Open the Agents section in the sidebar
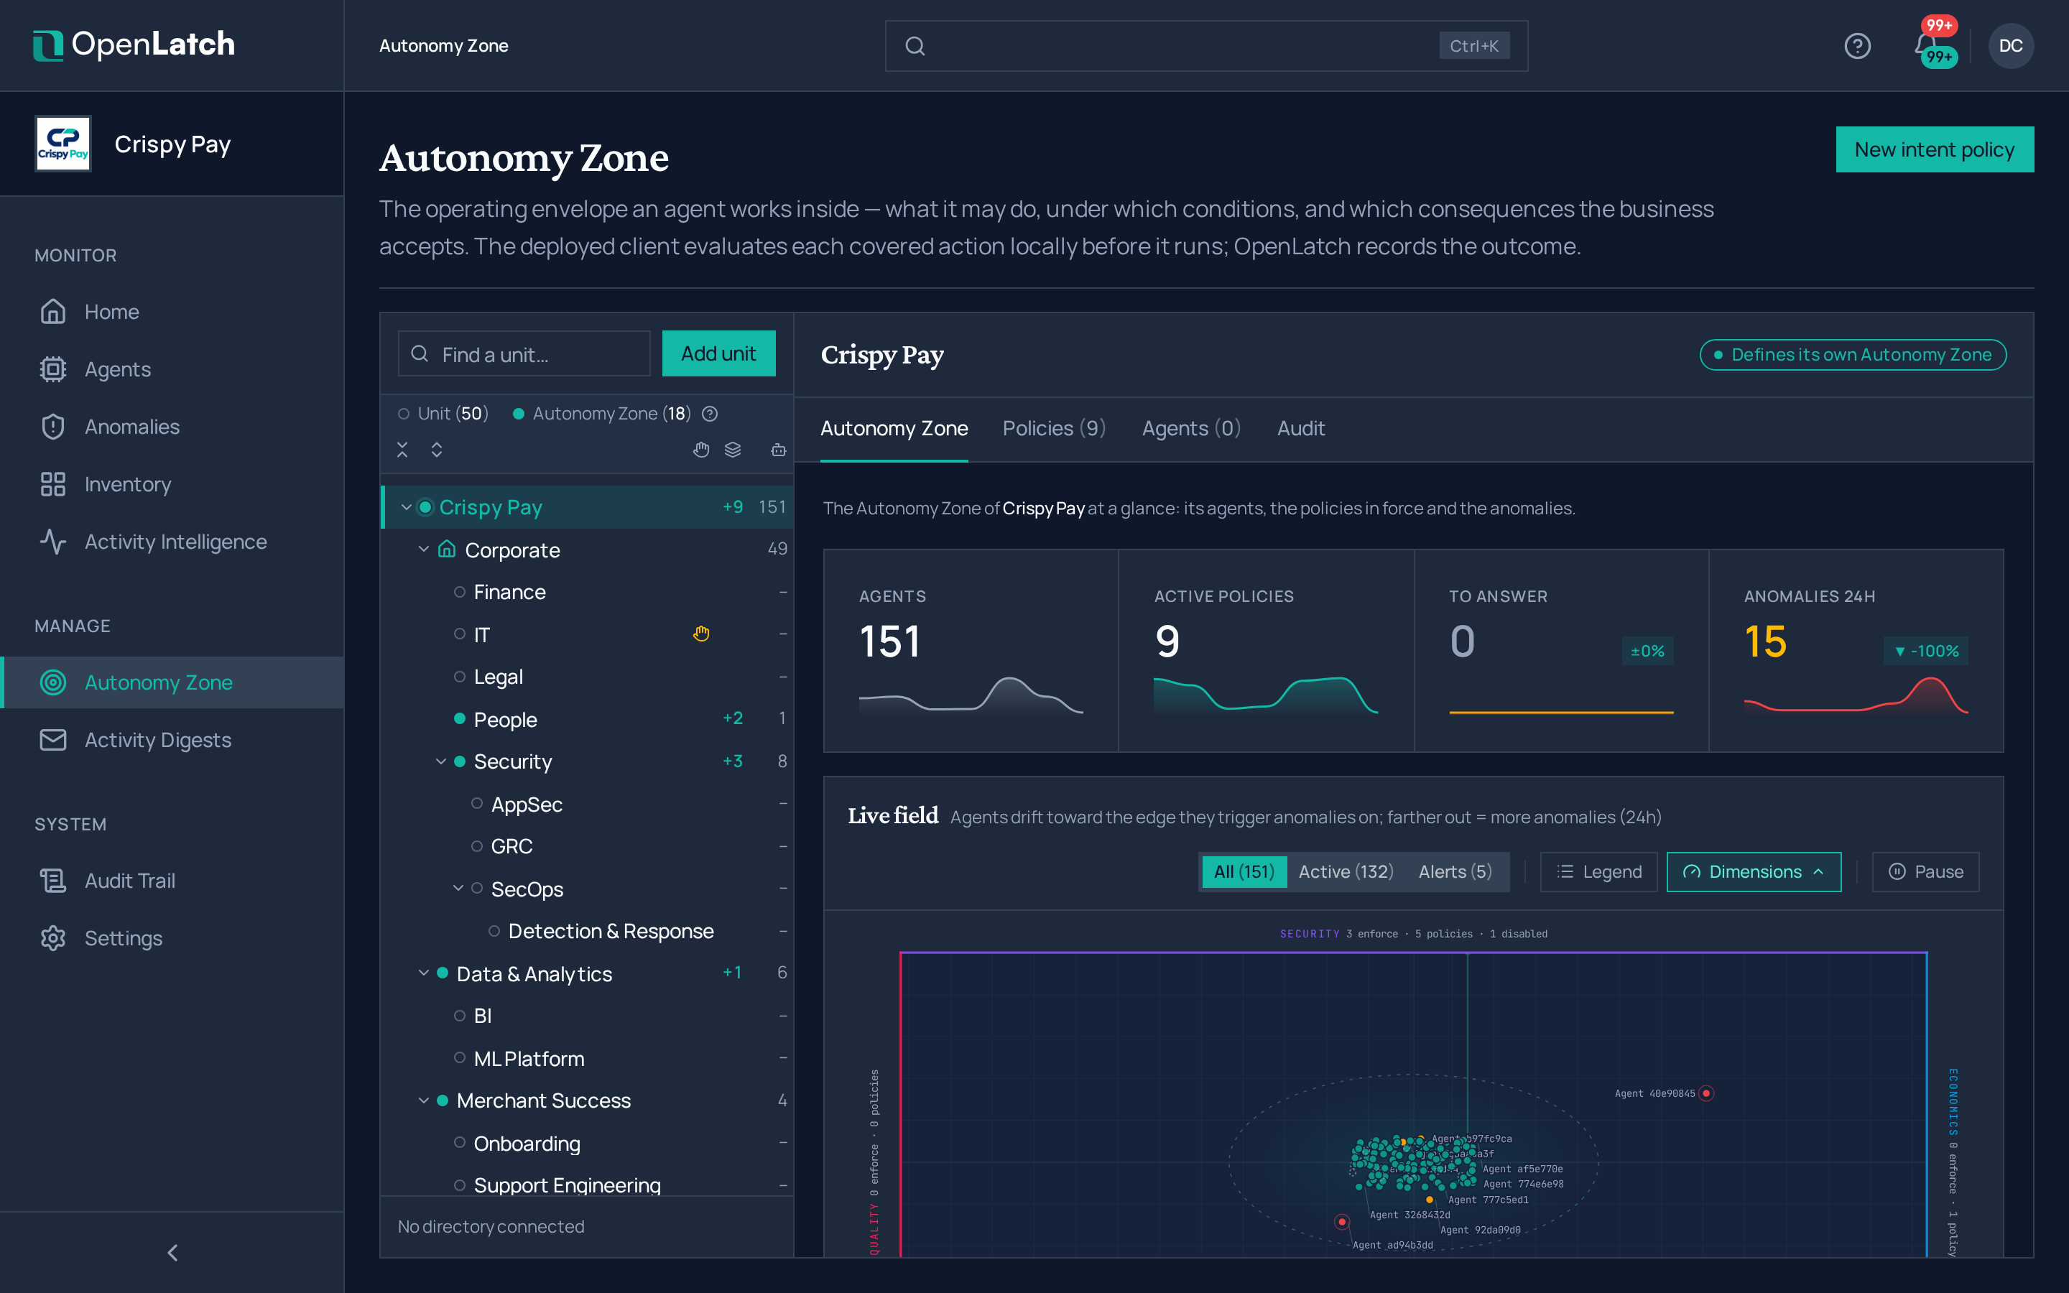The image size is (2069, 1293). [171, 369]
